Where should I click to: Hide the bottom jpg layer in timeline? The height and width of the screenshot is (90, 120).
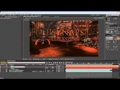click(x=1, y=71)
